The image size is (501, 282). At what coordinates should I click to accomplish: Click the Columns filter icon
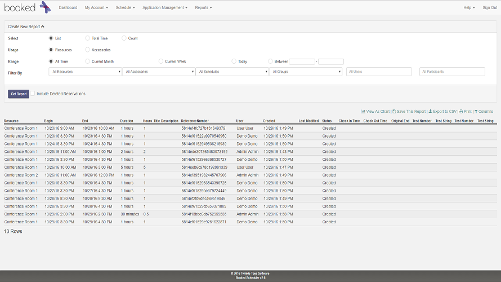476,112
